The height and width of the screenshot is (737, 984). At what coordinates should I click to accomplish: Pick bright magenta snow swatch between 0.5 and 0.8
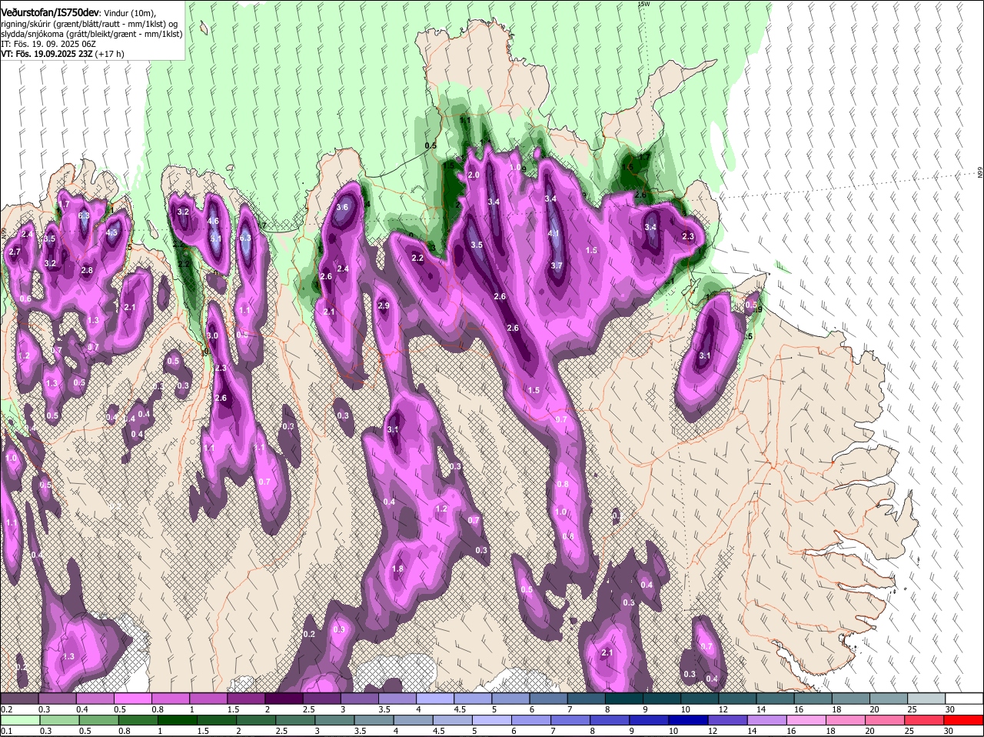tap(132, 698)
